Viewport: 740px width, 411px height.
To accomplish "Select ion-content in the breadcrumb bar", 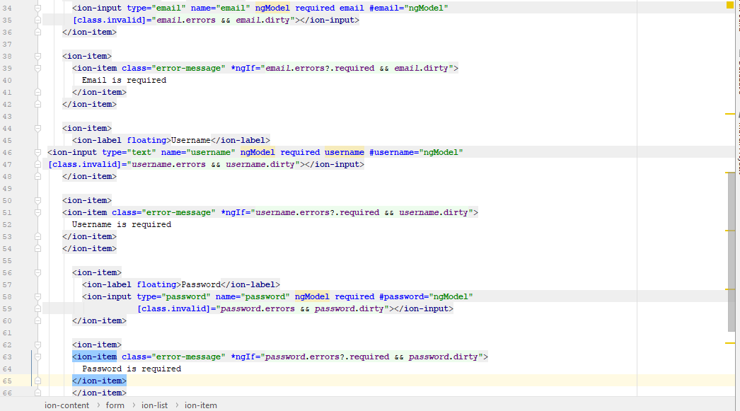I will (67, 405).
